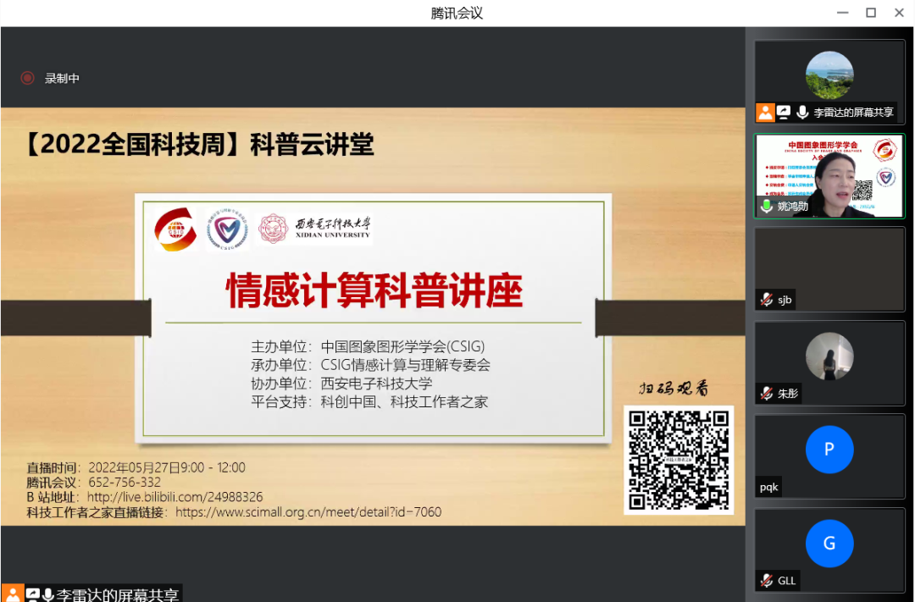Screen dimensions: 915x602
Task: Select 朱彤's round profile photo
Action: coord(829,356)
